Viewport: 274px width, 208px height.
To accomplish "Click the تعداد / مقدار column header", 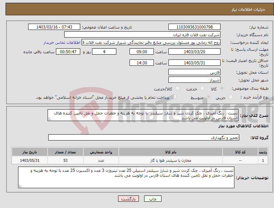I will click(x=65, y=152).
